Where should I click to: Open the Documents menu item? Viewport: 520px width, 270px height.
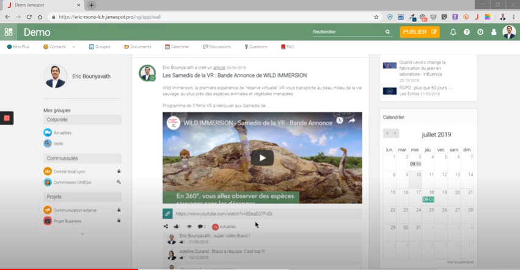click(137, 47)
